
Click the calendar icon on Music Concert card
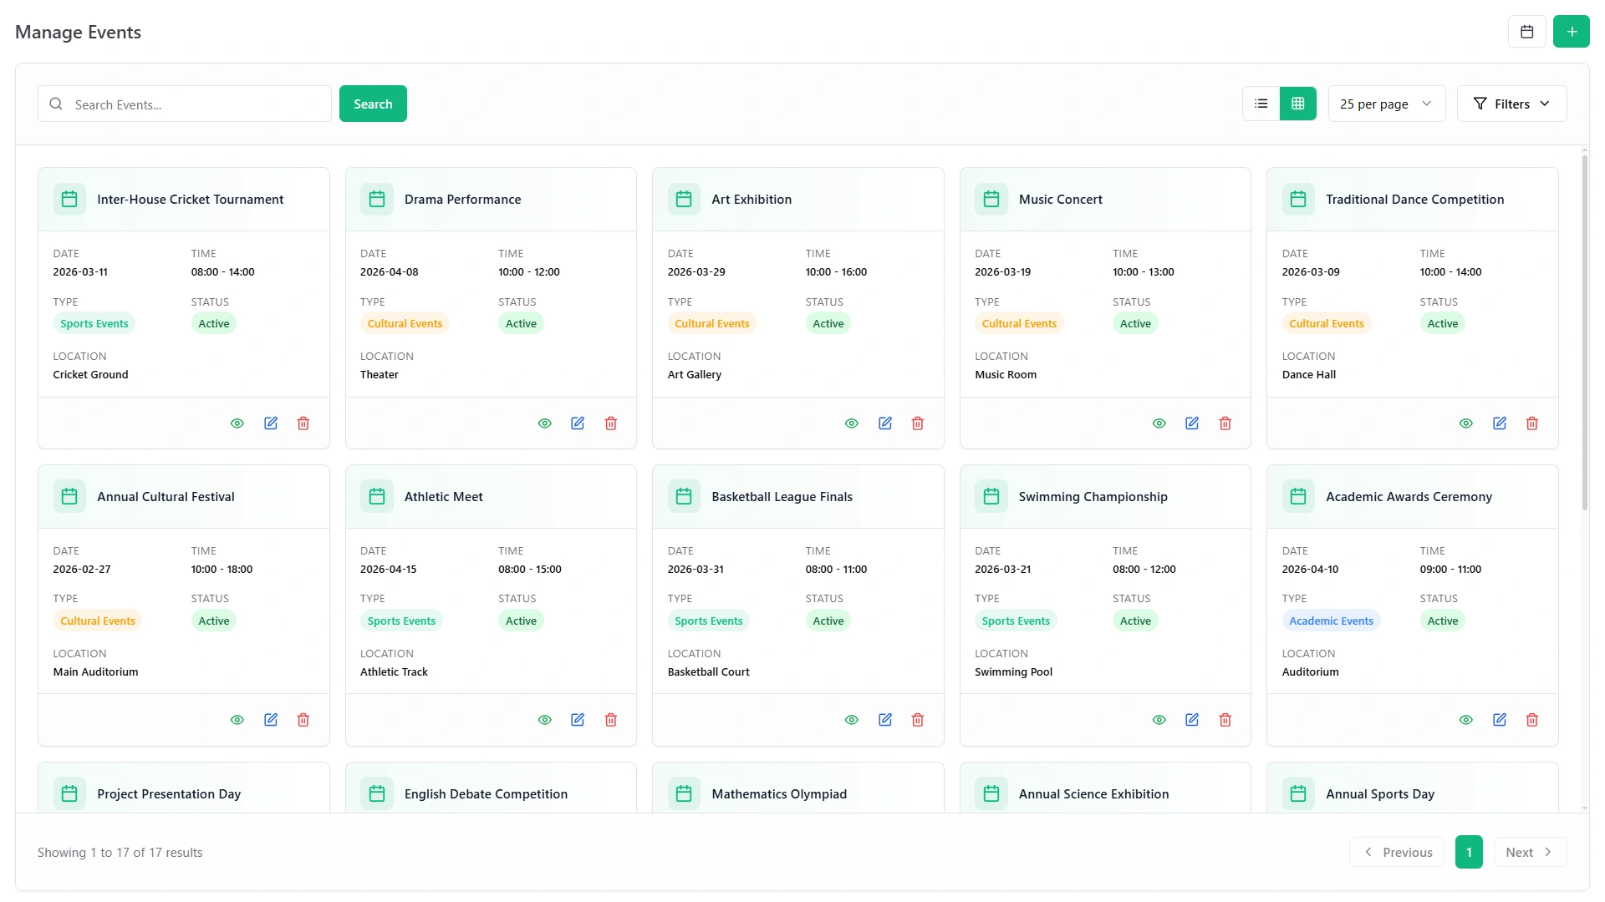[991, 200]
